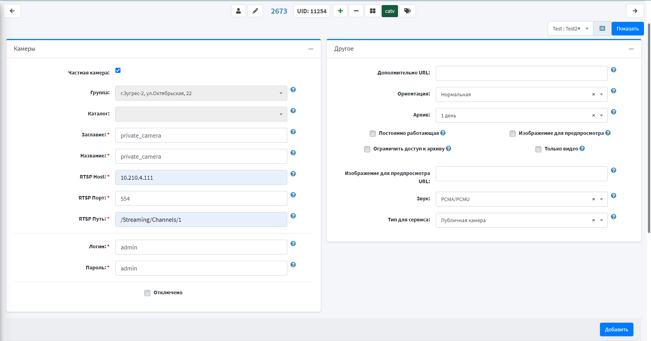Enable the Отключено checkbox
651x341 pixels.
pyautogui.click(x=147, y=293)
